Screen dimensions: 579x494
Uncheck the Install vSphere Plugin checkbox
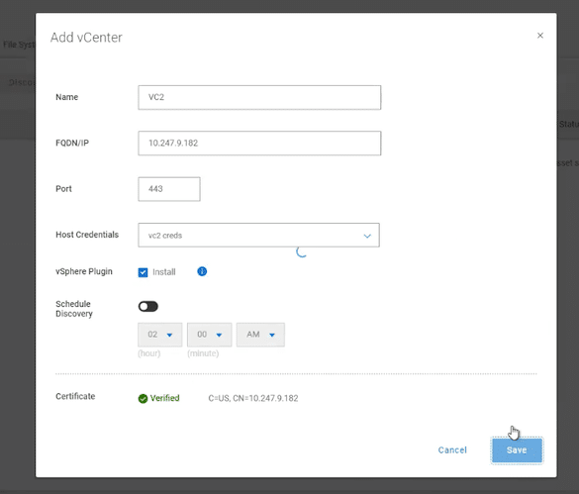click(x=143, y=272)
